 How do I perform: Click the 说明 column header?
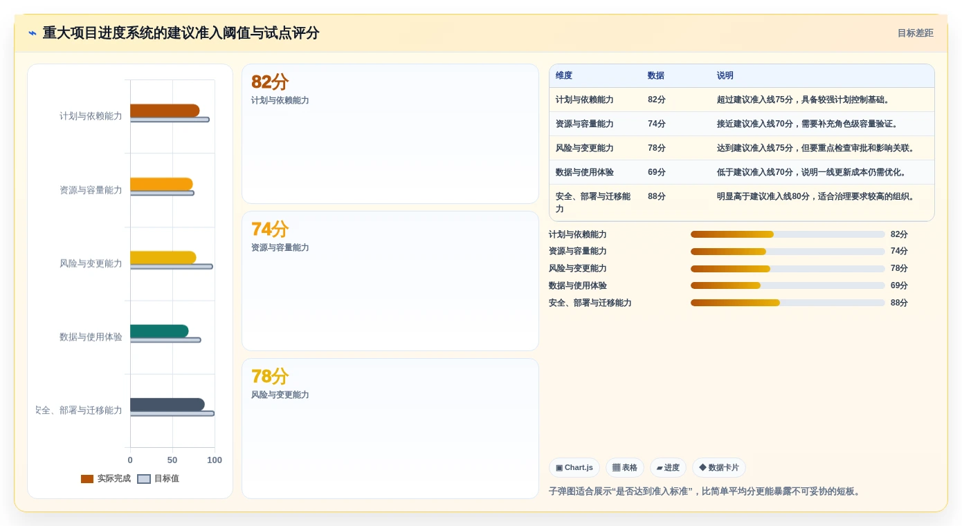point(725,75)
